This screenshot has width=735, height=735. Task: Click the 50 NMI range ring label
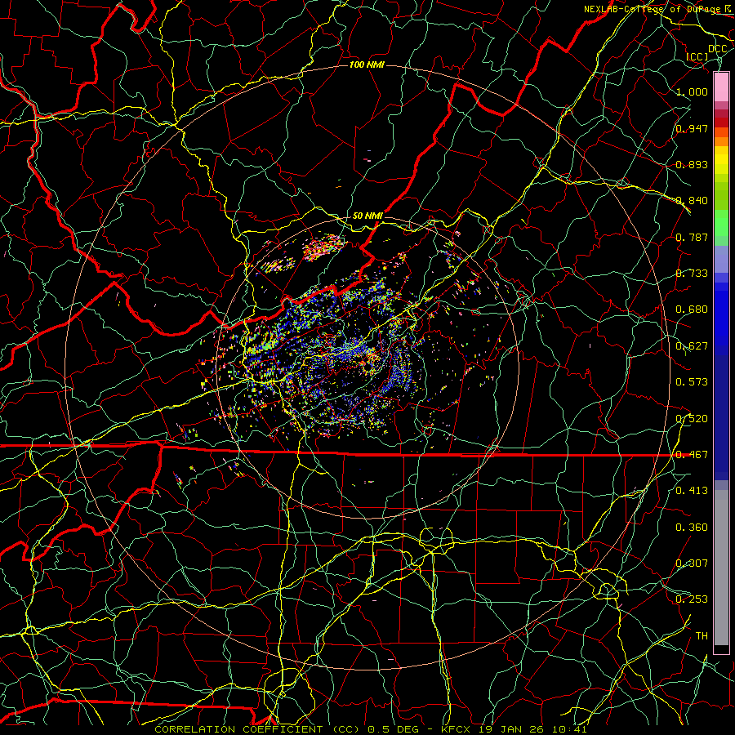tap(367, 216)
